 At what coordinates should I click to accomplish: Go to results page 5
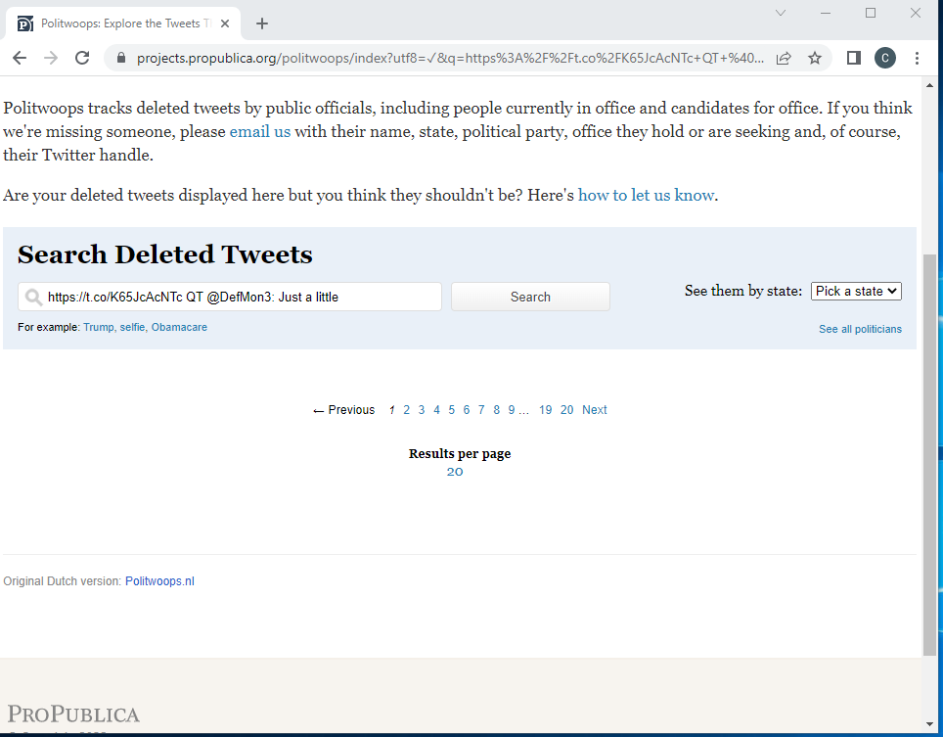click(452, 410)
